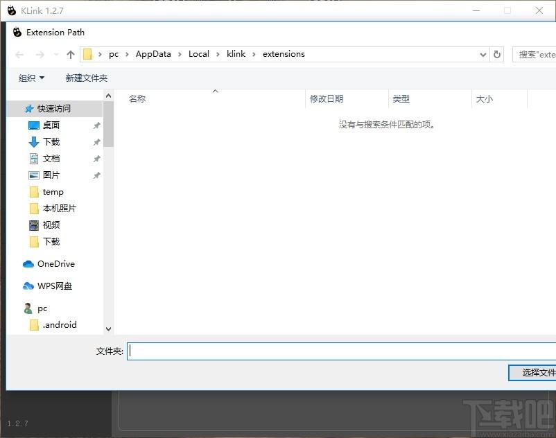Screen dimensions: 556x438
Task: Open the 本机照片 folder
Action: [60, 209]
